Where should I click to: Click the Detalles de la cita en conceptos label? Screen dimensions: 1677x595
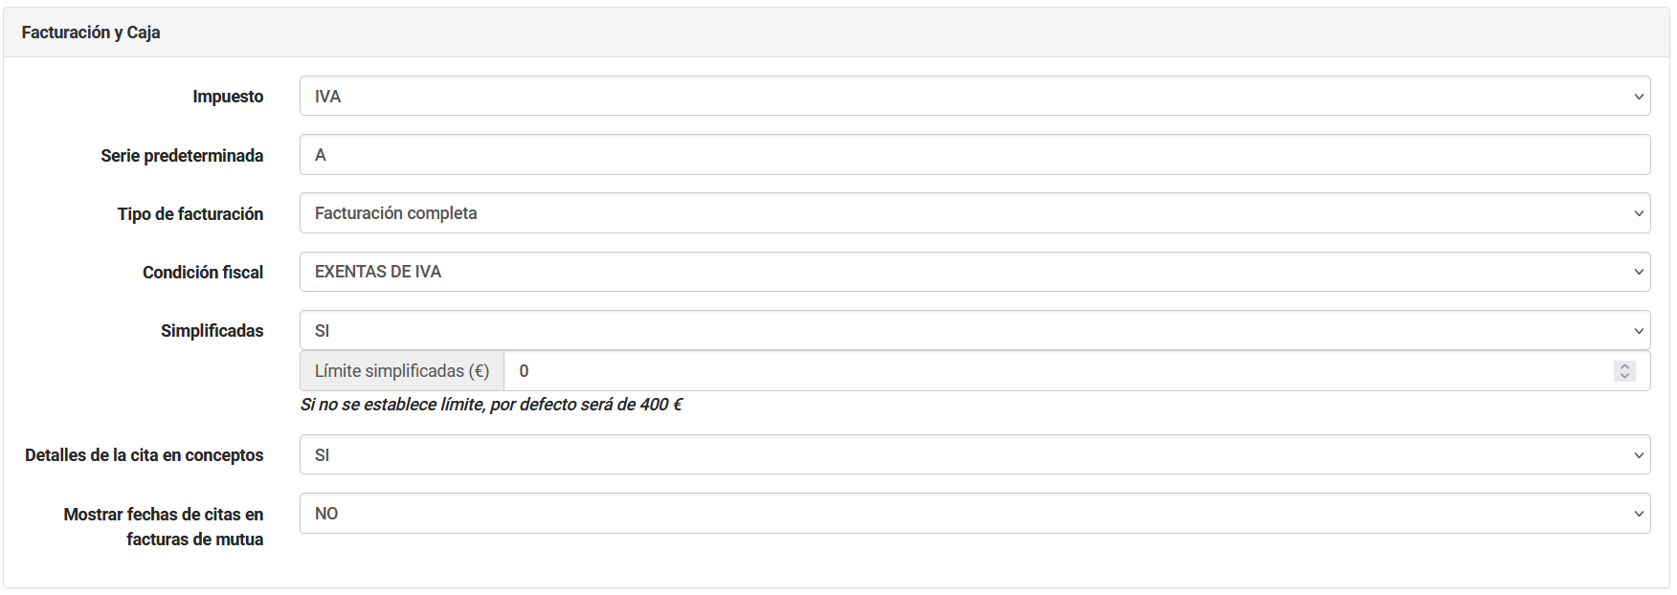[144, 455]
